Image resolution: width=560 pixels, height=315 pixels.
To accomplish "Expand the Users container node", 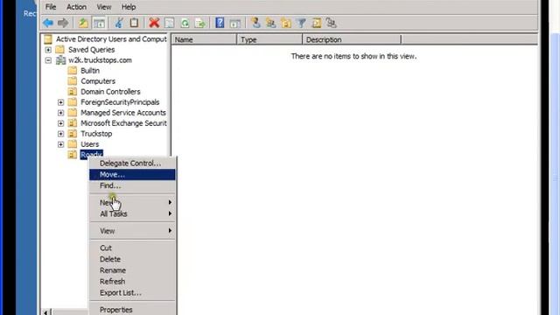I will tap(60, 144).
